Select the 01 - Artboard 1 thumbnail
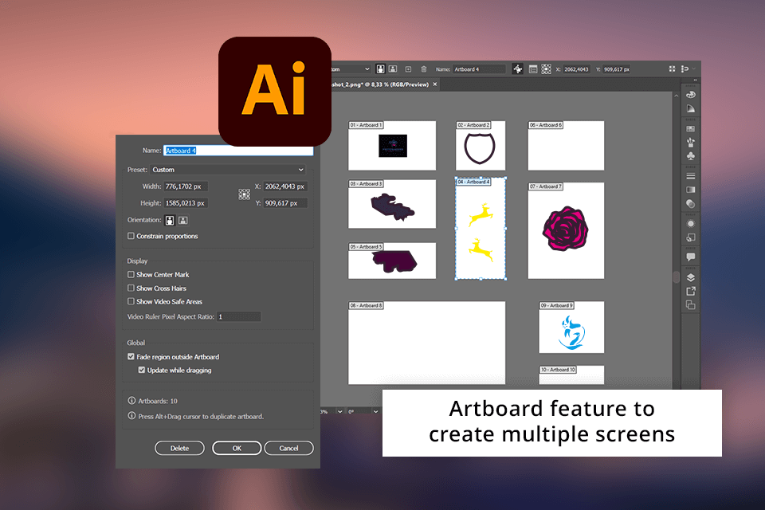This screenshot has height=510, width=765. tap(392, 146)
